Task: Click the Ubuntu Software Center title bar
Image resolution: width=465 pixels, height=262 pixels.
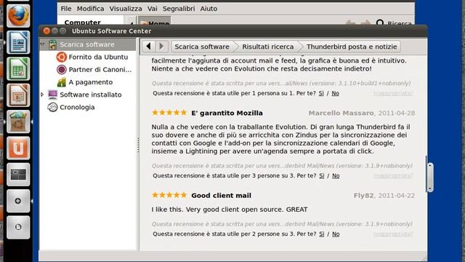Action: pos(232,31)
